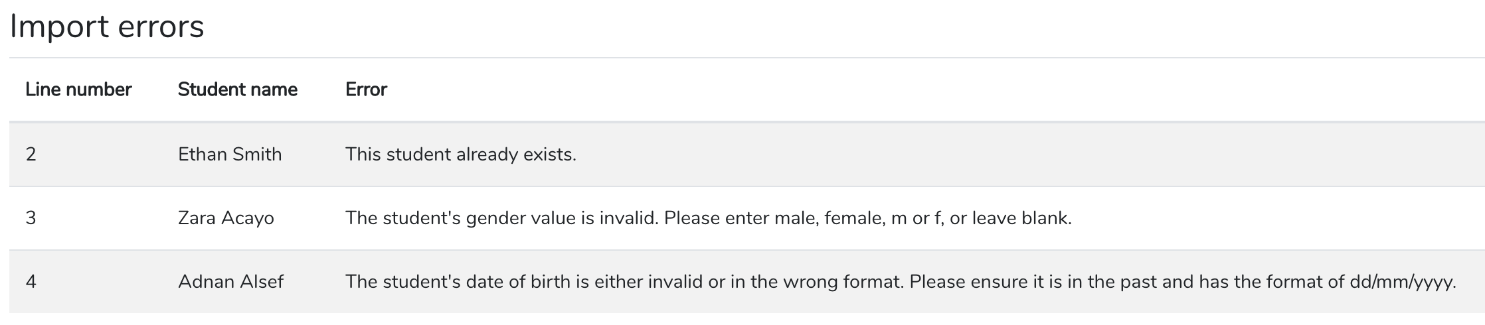The height and width of the screenshot is (325, 1485).
Task: Click the Ethan Smith table row
Action: click(x=747, y=155)
